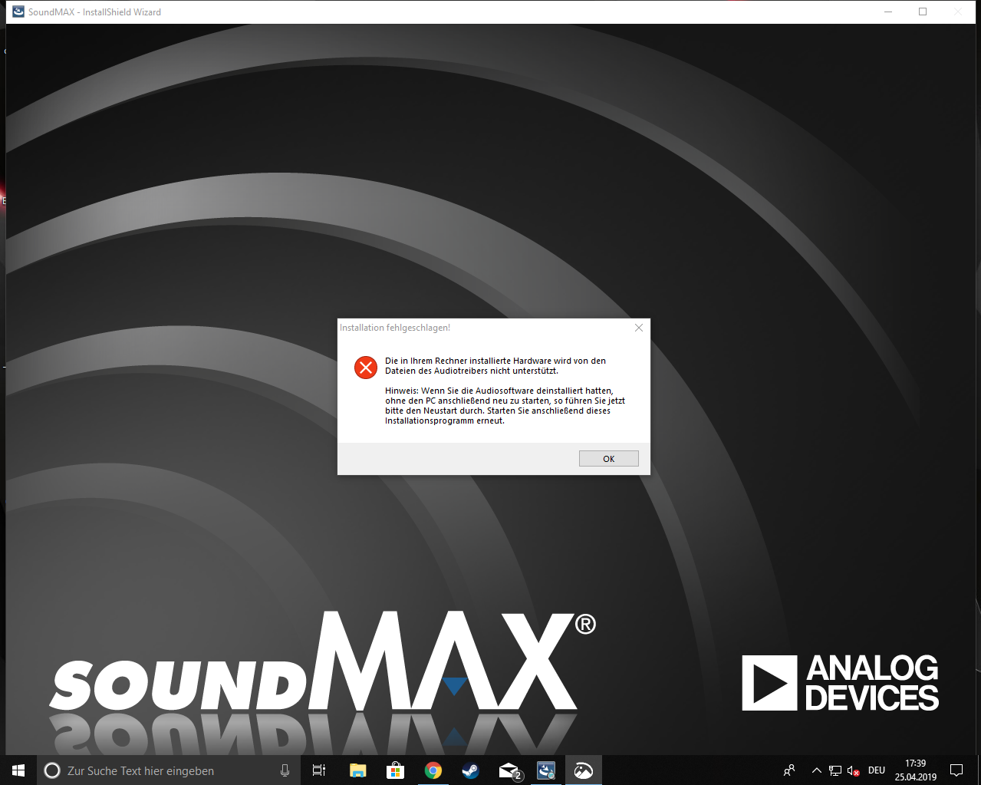Open File Explorer from the taskbar
The height and width of the screenshot is (785, 981).
point(357,770)
